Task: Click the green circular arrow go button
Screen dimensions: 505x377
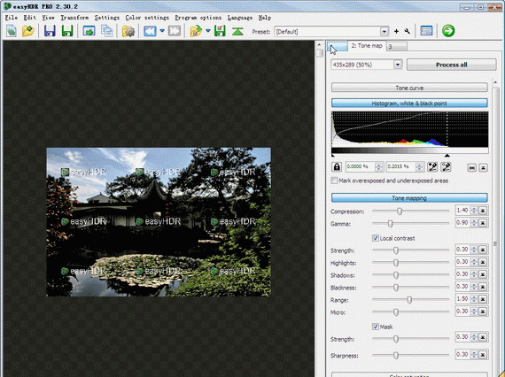Action: click(448, 31)
